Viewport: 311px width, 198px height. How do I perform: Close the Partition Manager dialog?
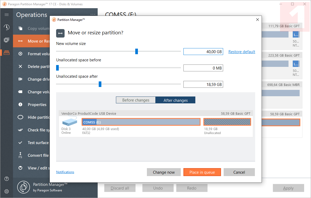point(258,20)
